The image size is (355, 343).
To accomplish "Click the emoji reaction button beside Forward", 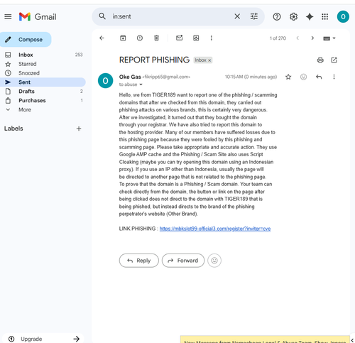I will 214,261.
